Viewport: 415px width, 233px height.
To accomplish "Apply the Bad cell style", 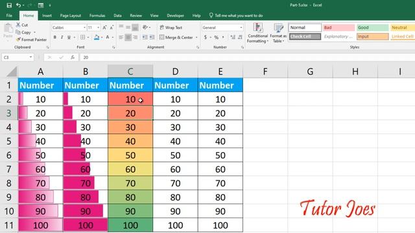I will [338, 27].
